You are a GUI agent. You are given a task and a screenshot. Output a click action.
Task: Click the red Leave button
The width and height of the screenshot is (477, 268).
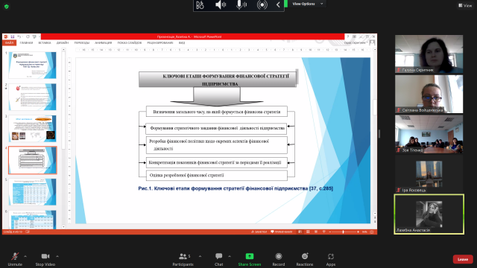(463, 259)
